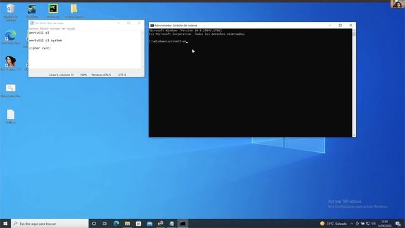Click the webcam thumbnail at top right
The width and height of the screenshot is (405, 228).
pos(397,4)
